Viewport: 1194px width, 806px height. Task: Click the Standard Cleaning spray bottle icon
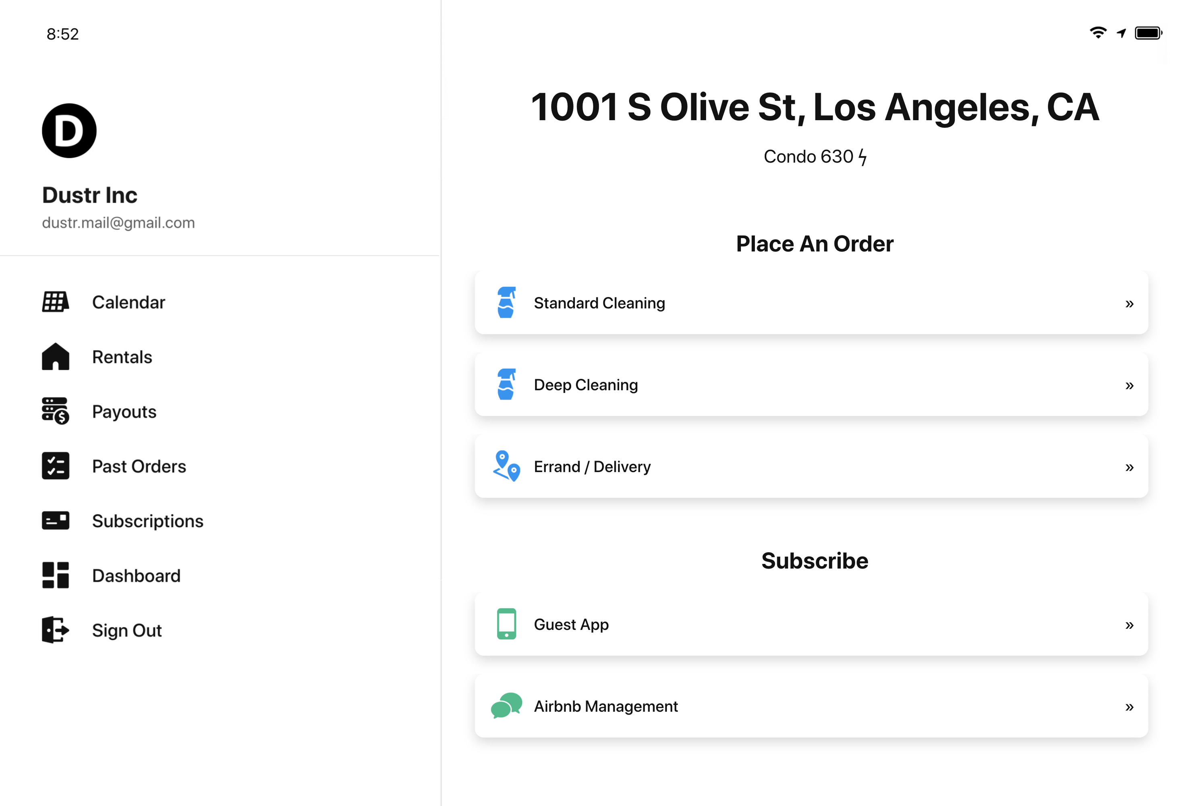pyautogui.click(x=507, y=302)
